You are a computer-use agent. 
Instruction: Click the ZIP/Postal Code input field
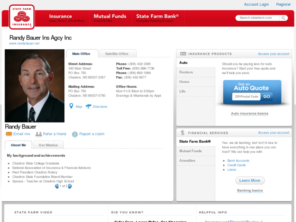(x=246, y=97)
